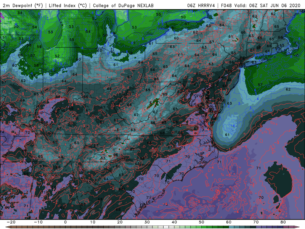Click the "06Z HRRRV4" model run label
305x229 pixels.
[201, 6]
